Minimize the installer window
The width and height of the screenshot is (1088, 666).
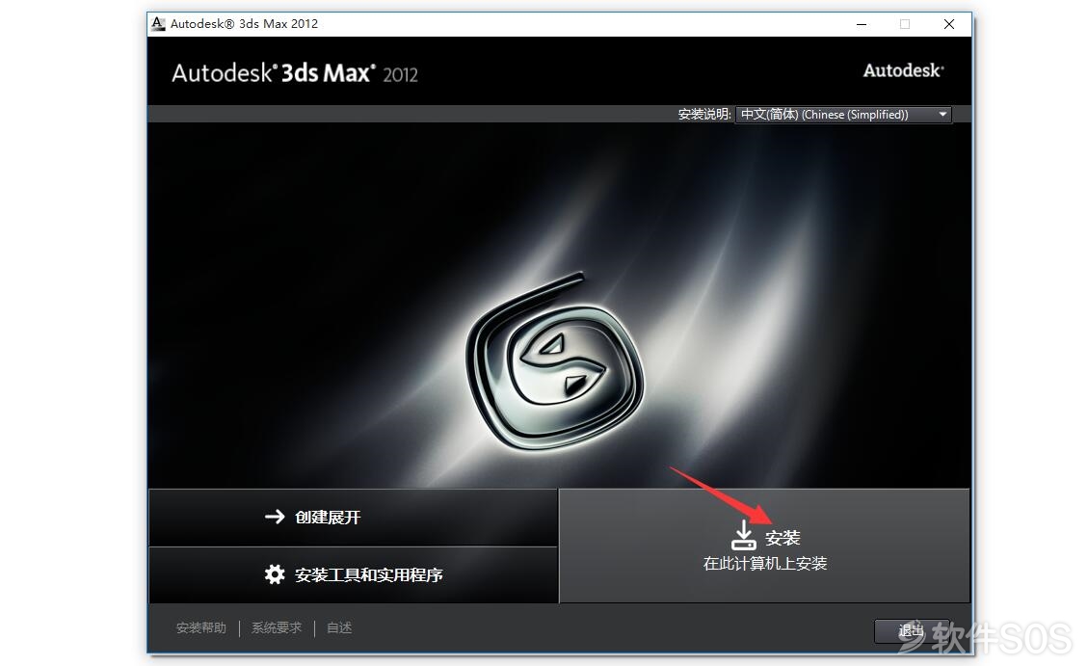tap(862, 24)
